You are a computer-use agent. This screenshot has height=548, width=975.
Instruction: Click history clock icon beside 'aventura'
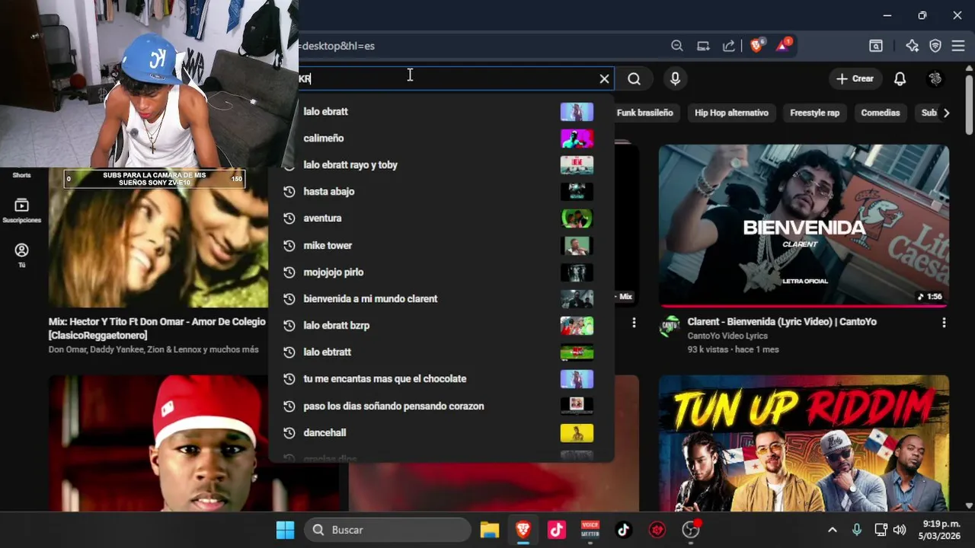pos(289,218)
